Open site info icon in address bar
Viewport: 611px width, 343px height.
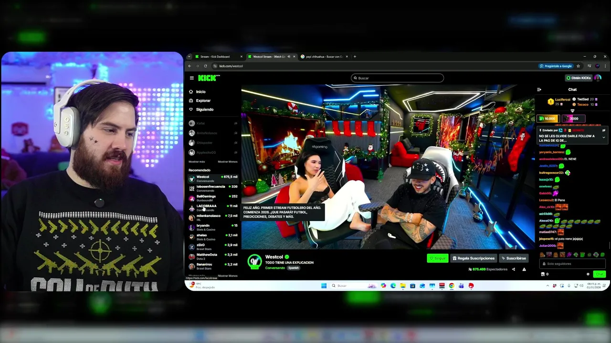(x=215, y=66)
